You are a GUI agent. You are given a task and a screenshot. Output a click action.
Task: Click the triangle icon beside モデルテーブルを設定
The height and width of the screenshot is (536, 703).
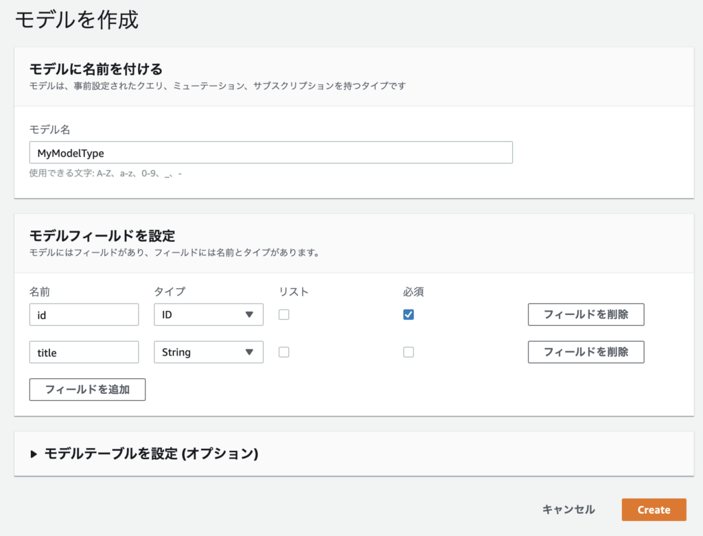tap(34, 454)
